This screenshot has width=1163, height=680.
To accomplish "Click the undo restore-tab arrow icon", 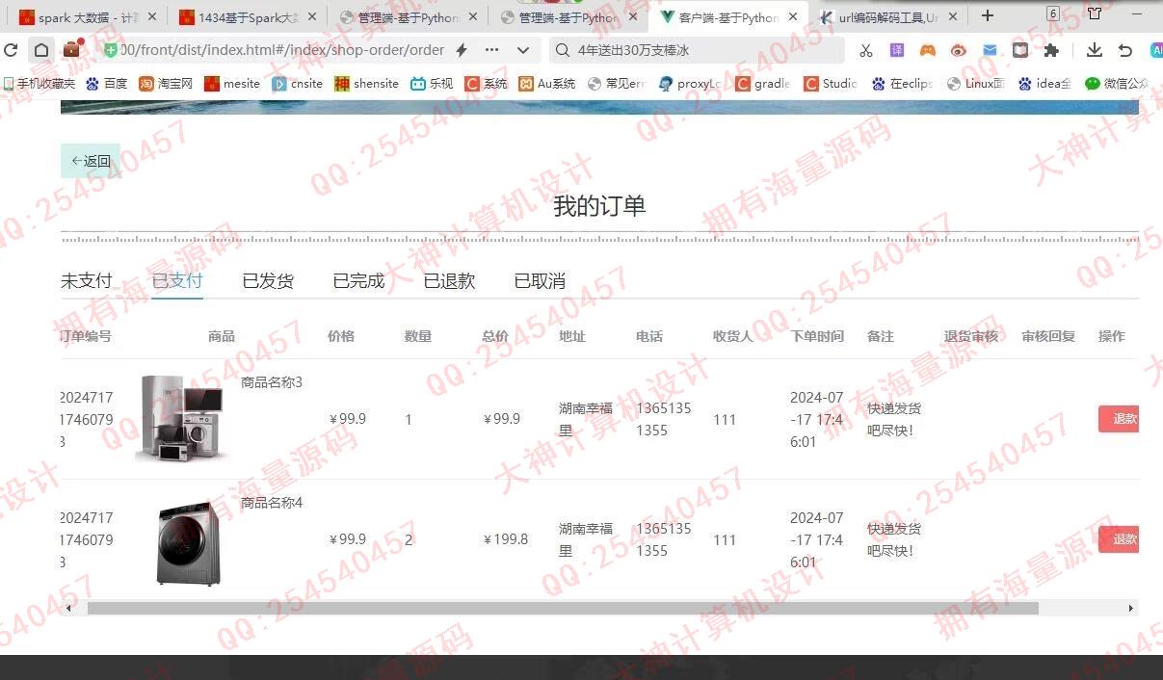I will pos(1124,50).
